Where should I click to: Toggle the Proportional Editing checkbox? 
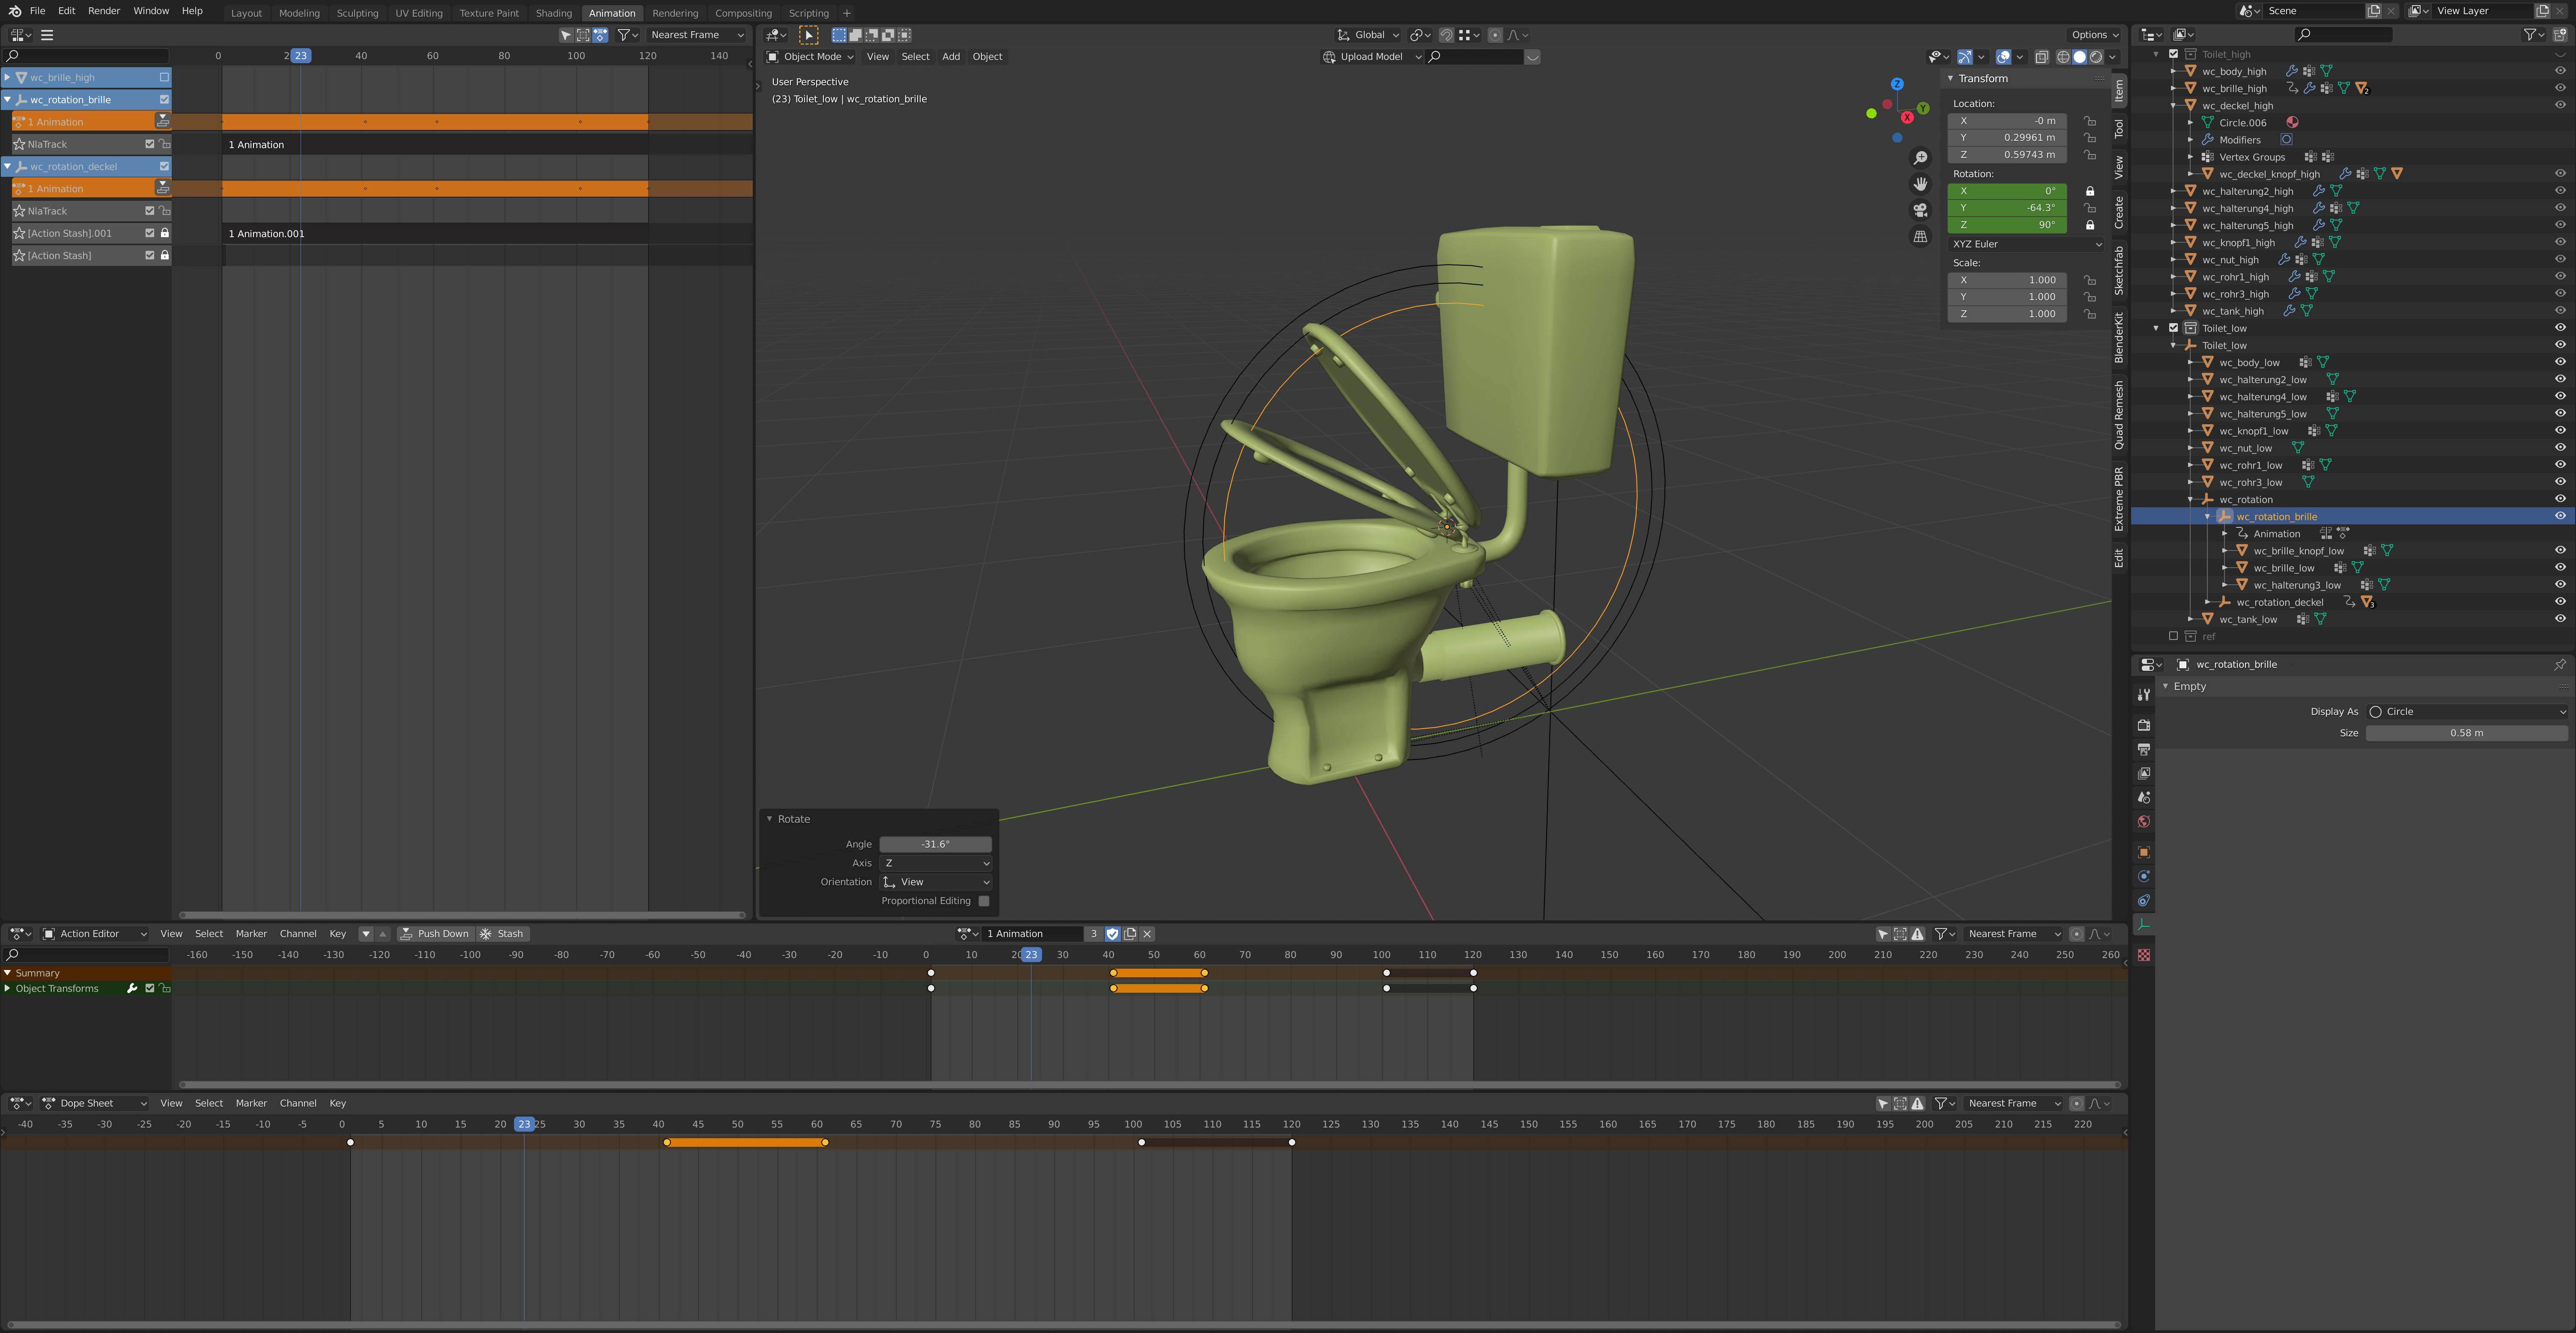tap(984, 901)
